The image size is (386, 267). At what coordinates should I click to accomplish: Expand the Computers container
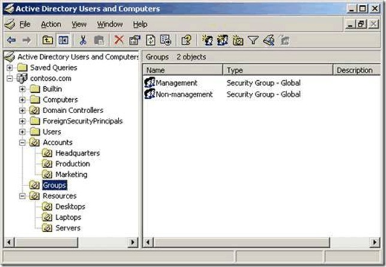click(x=22, y=100)
